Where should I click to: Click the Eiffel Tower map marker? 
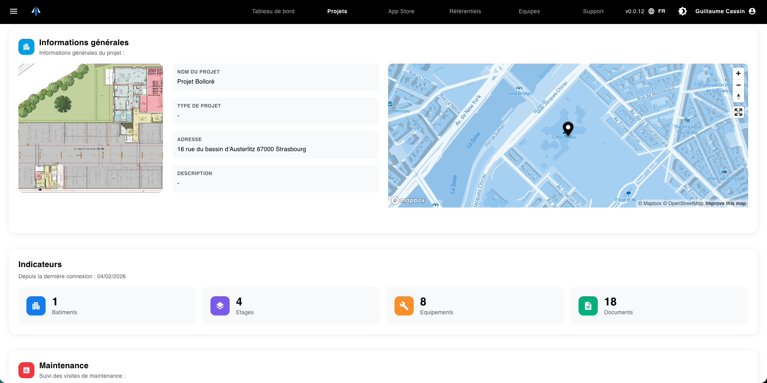(568, 129)
